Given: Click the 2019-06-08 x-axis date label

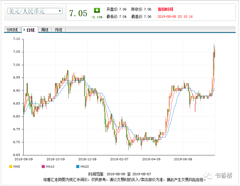Looking at the screenshot, I should pyautogui.click(x=183, y=159).
